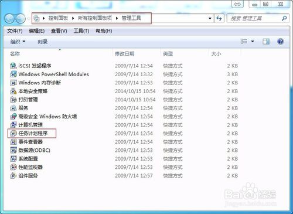Click the 数据源(ODBC) icon

point(13,150)
